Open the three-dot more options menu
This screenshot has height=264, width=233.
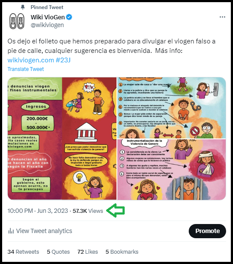(222, 17)
